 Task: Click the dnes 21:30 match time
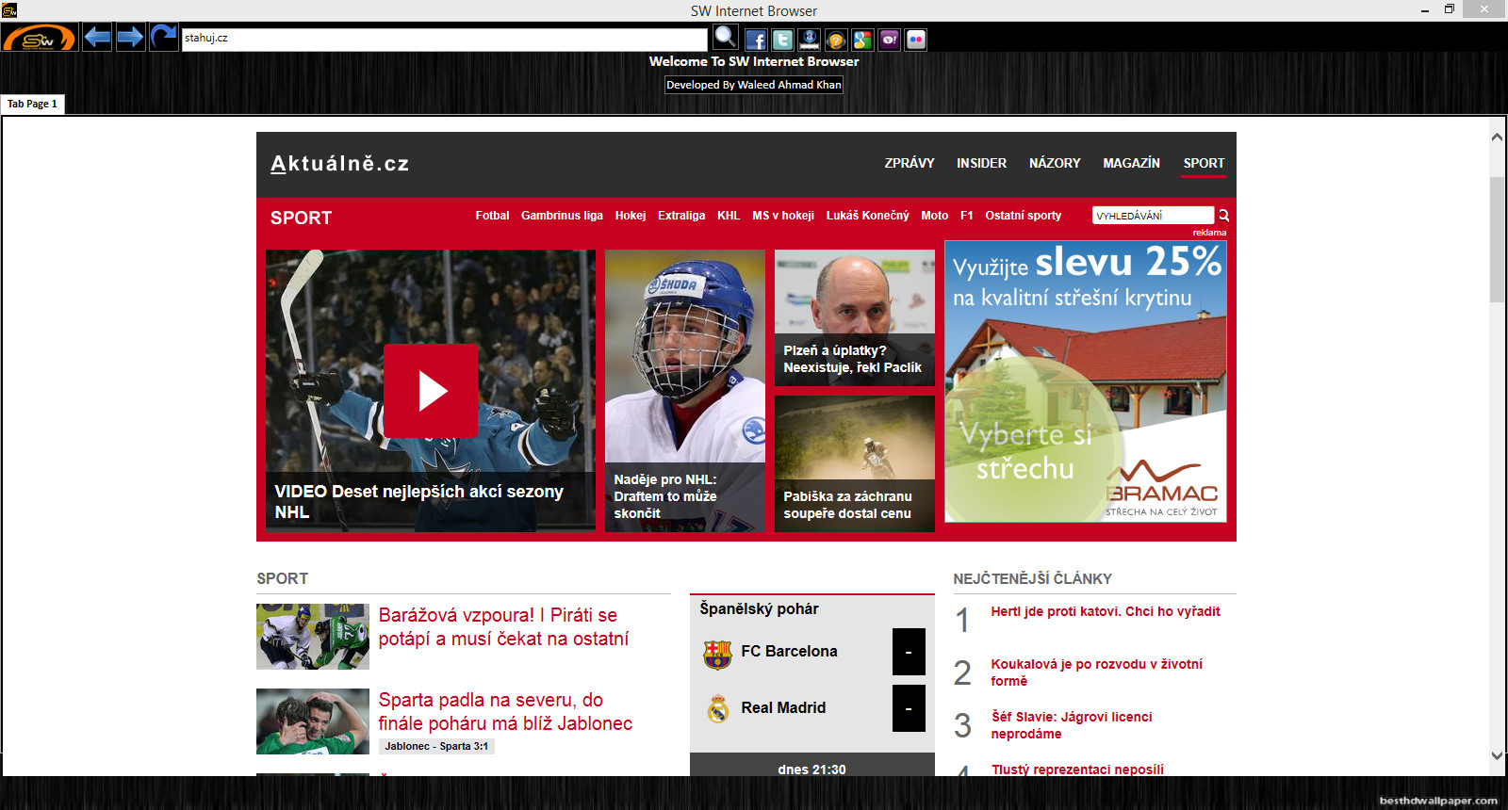click(x=811, y=769)
